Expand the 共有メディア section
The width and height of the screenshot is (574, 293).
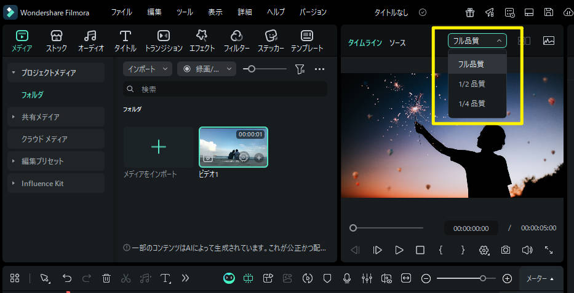14,117
